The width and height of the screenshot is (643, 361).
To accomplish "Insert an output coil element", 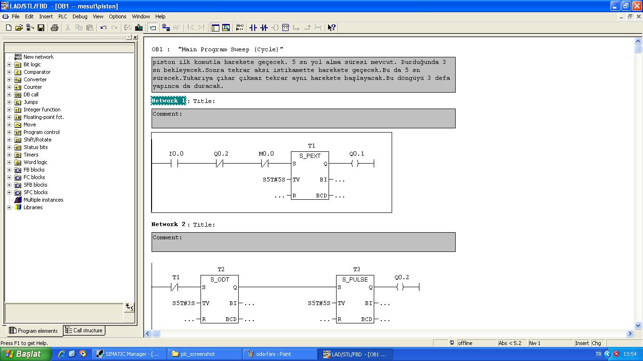I will coord(275,28).
